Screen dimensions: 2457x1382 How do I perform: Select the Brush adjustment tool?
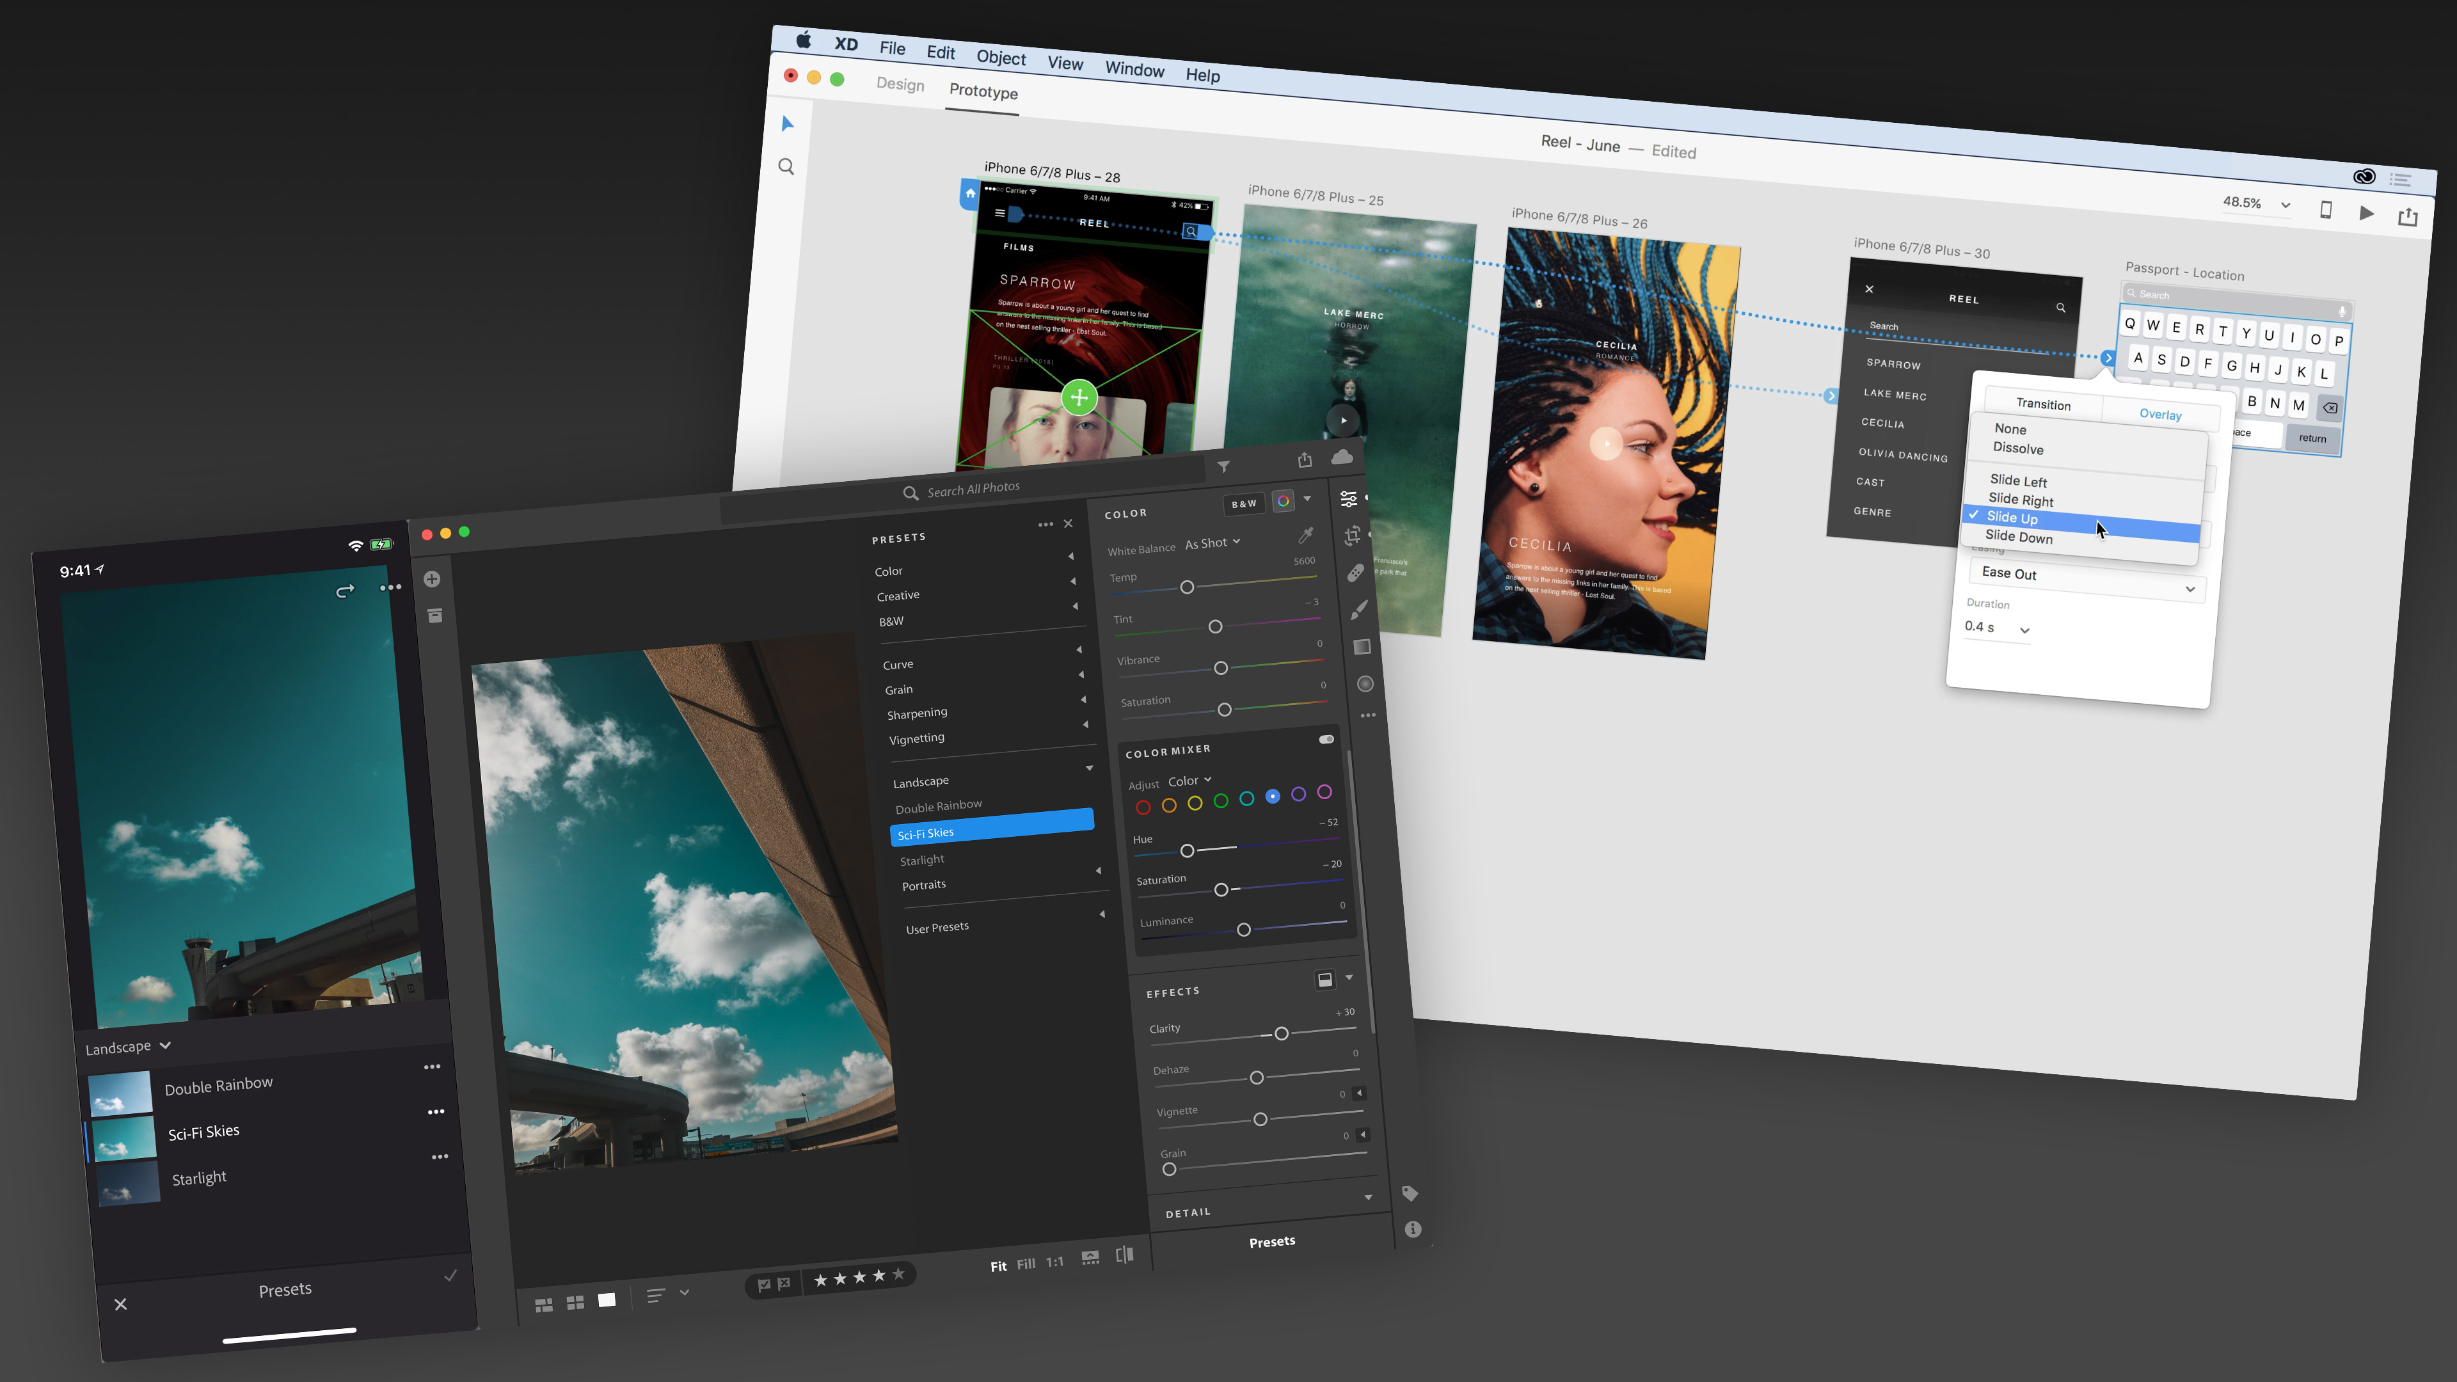[1360, 610]
